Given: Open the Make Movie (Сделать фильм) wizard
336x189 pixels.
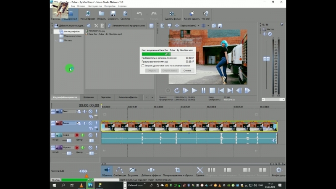Looking at the screenshot, I should (172, 14).
